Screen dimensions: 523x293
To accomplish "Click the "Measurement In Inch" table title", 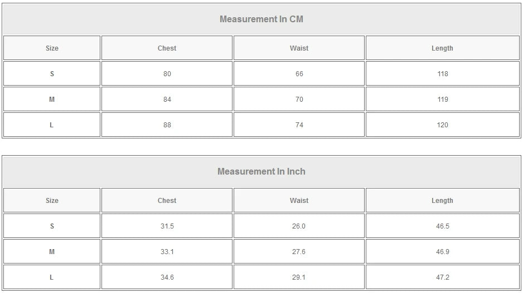I will click(x=261, y=172).
